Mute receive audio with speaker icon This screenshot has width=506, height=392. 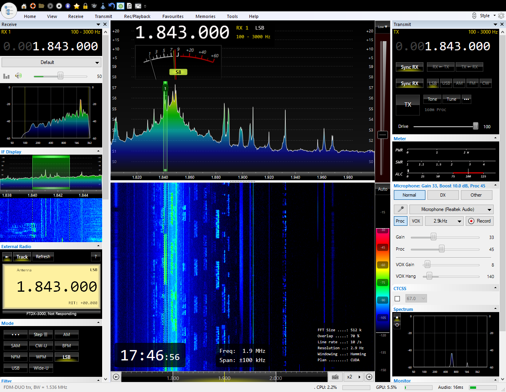coord(18,76)
